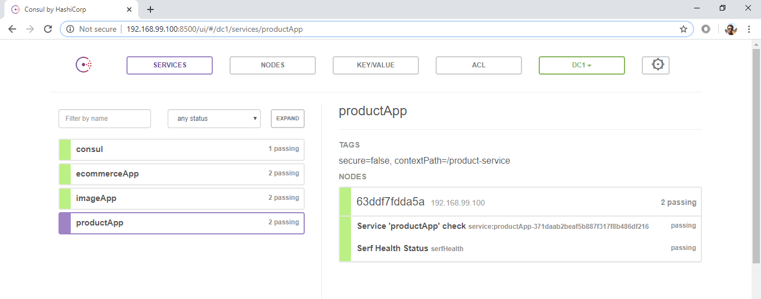Switch to the Nodes tab
Image resolution: width=761 pixels, height=299 pixels.
coord(273,65)
